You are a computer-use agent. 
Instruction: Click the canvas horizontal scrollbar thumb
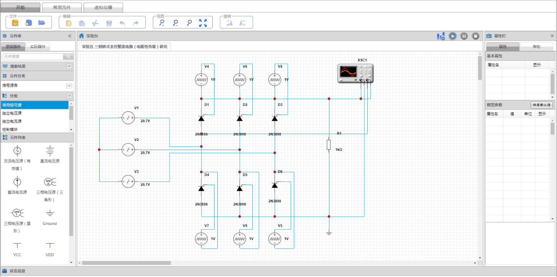pos(126,263)
